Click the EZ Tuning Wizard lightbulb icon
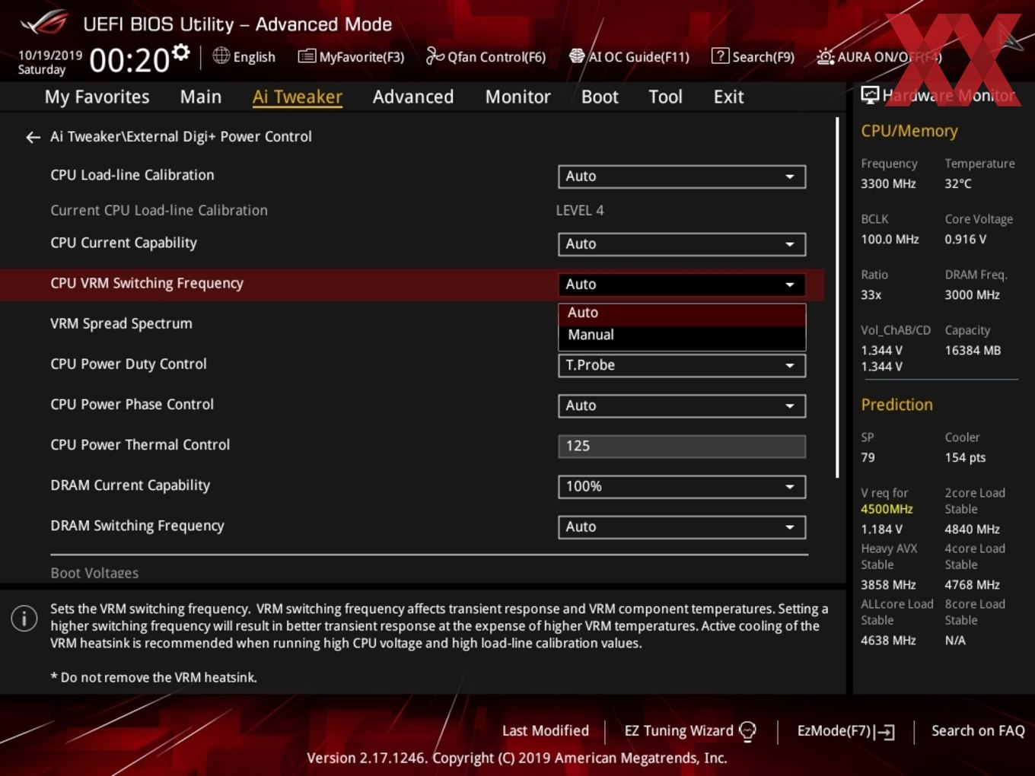The width and height of the screenshot is (1035, 776). [747, 731]
